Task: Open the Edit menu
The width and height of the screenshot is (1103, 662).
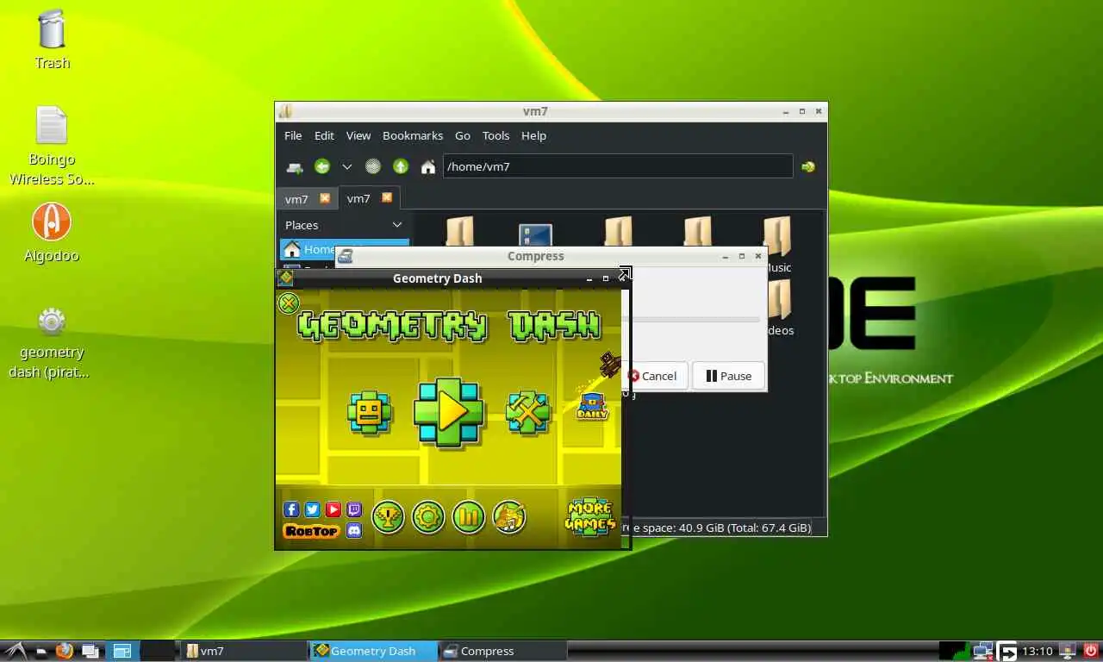Action: point(324,135)
